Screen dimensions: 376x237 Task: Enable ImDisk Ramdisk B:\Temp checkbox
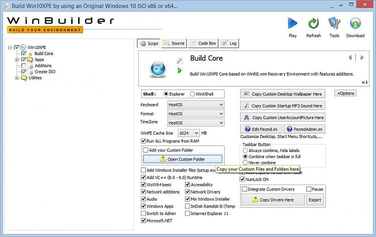tap(187, 206)
